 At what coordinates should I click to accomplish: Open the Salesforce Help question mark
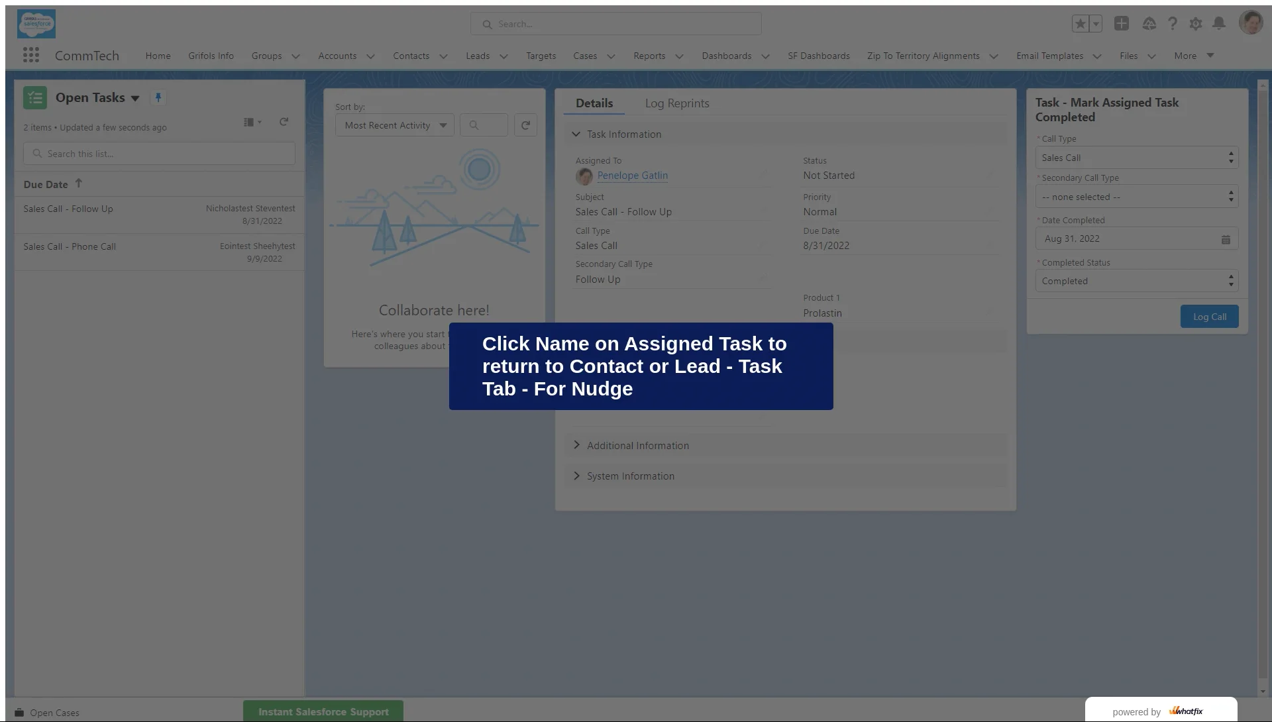coord(1173,24)
